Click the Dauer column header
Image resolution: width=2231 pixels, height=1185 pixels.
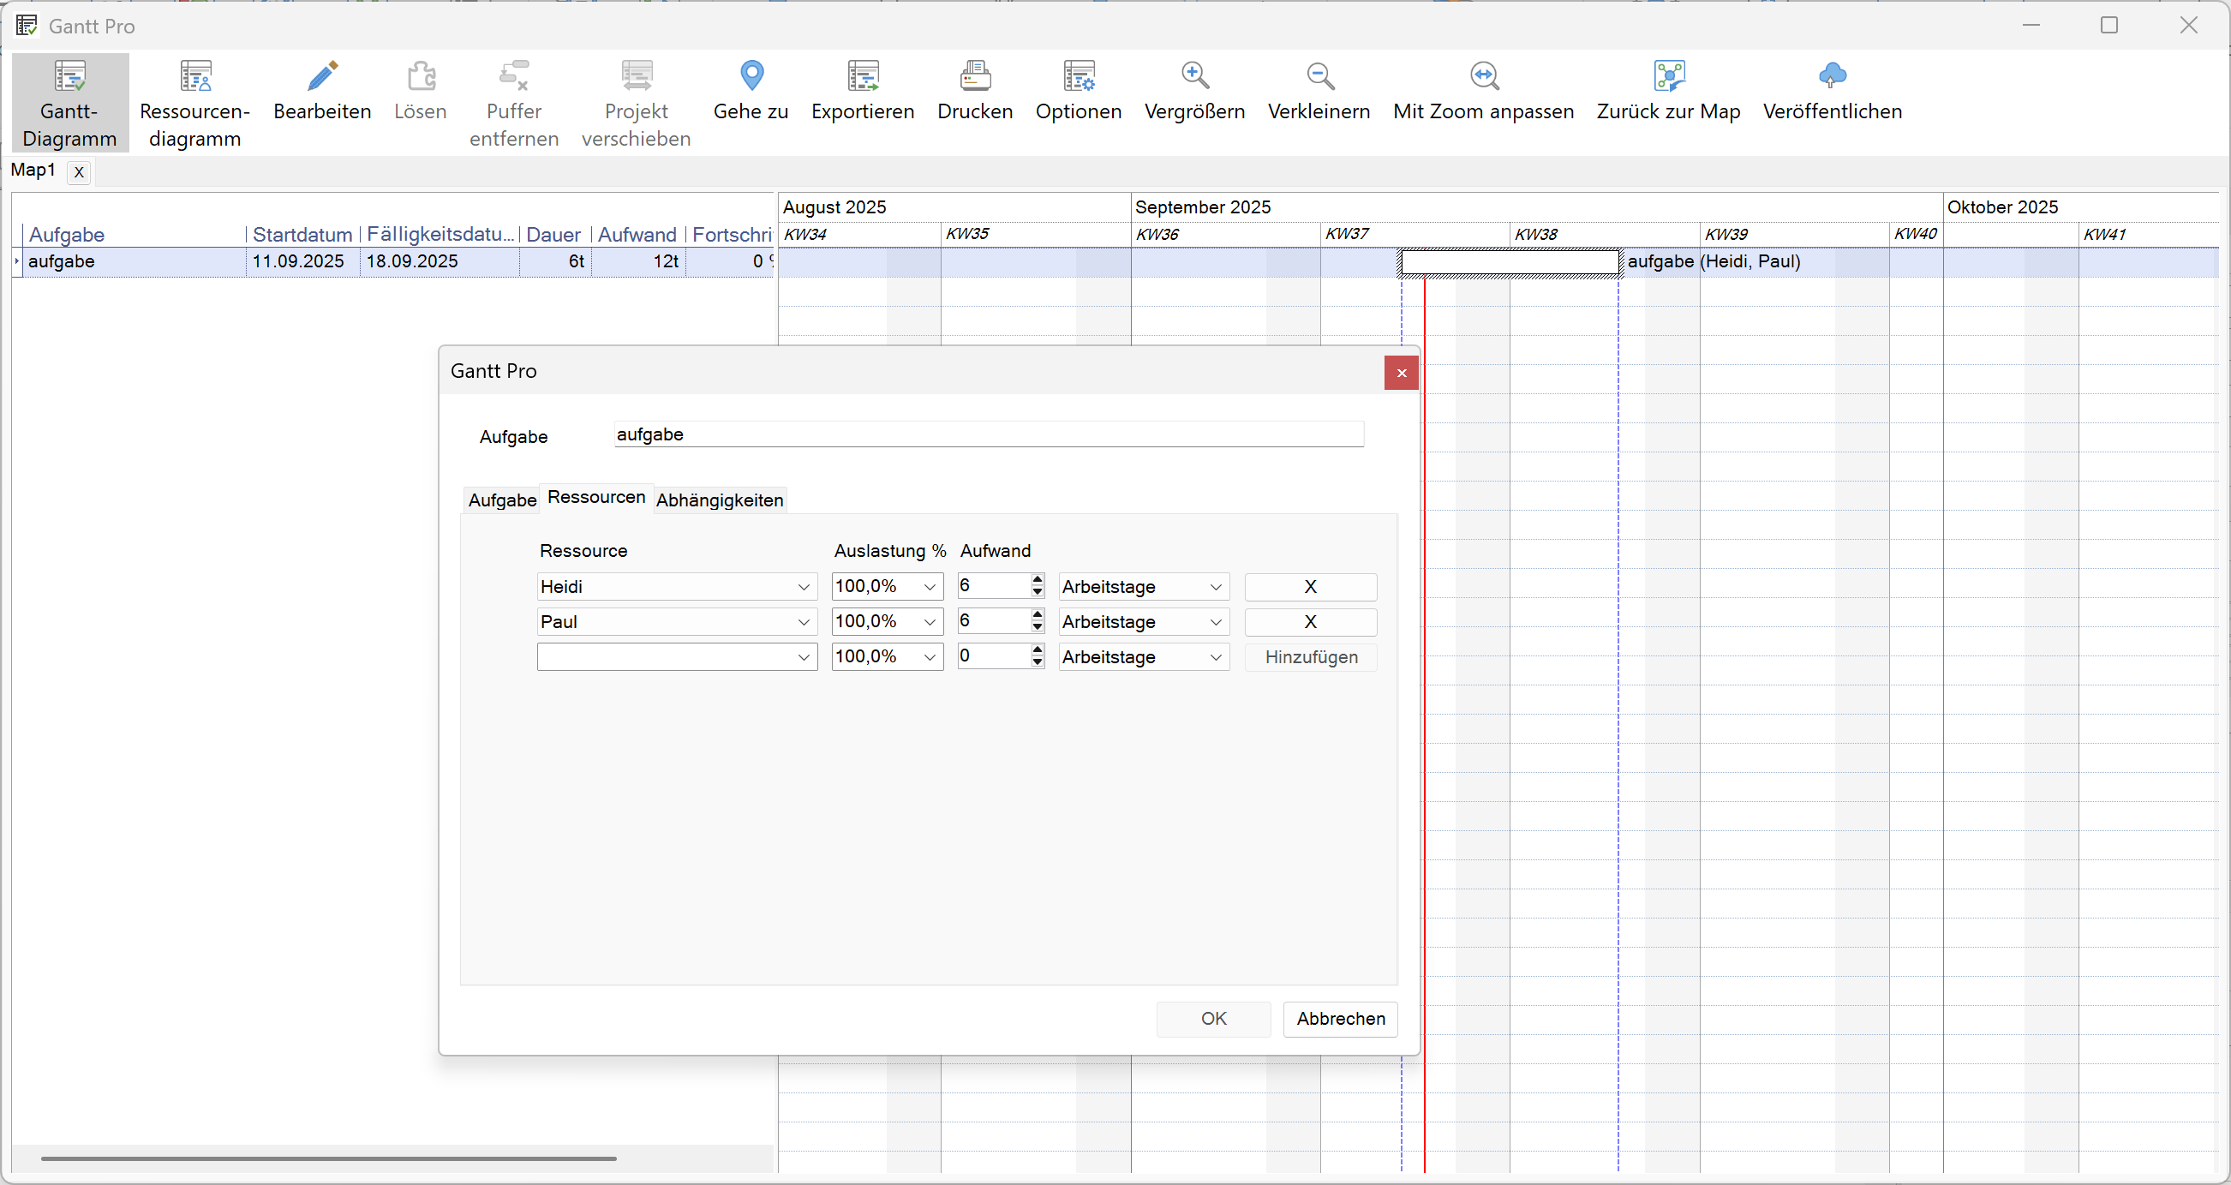[553, 235]
